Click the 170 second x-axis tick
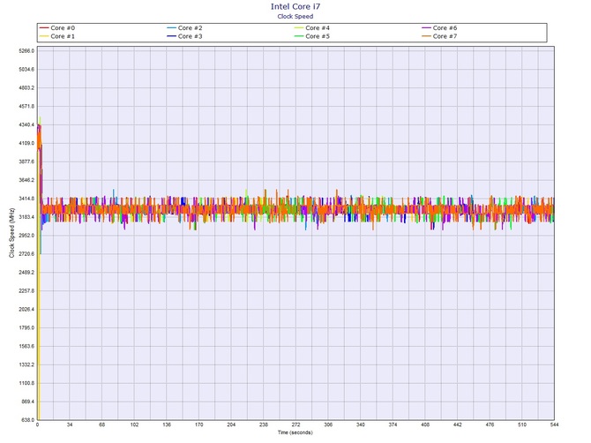 click(199, 424)
